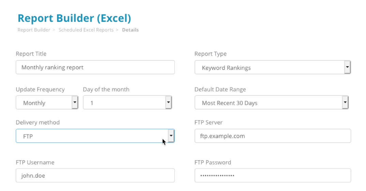This screenshot has height=191, width=366.
Task: Select the FTP Password field
Action: [x=272, y=176]
